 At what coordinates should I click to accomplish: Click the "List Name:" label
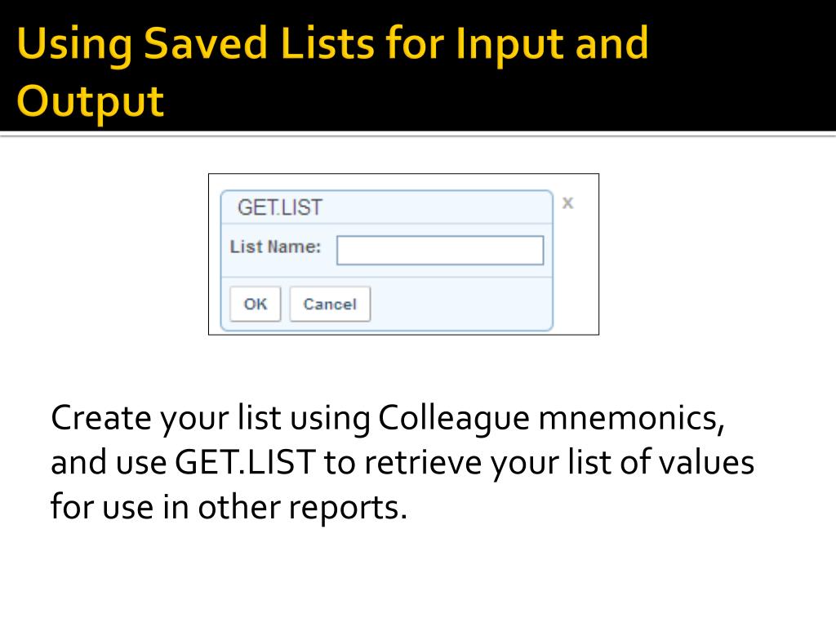click(275, 247)
